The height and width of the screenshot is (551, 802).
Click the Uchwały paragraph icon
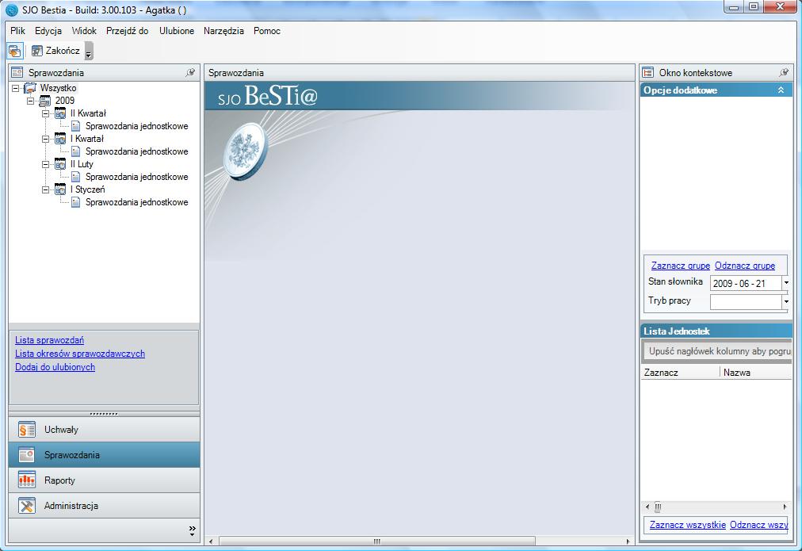[x=27, y=429]
